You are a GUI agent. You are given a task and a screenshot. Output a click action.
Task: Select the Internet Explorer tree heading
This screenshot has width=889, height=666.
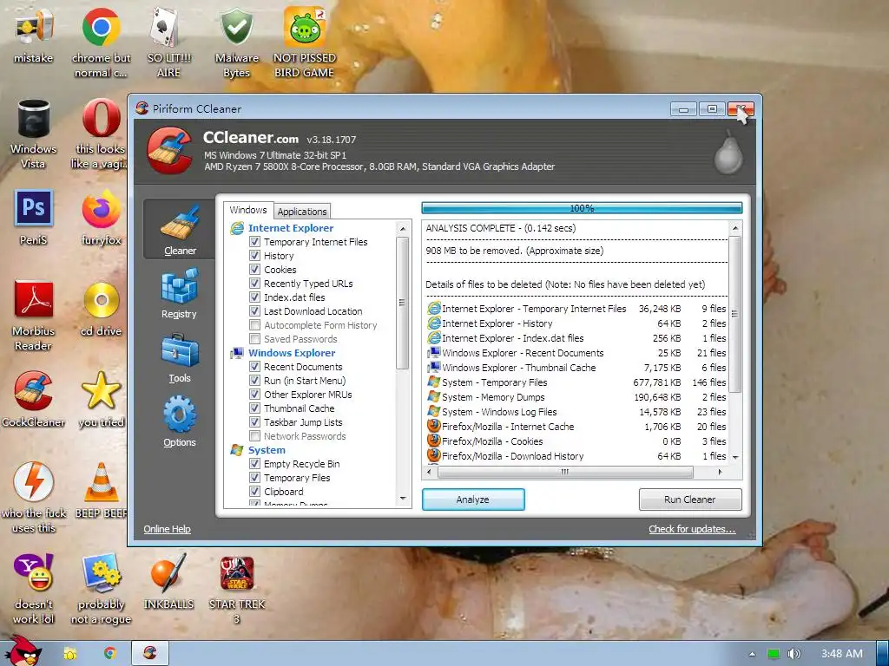(291, 228)
